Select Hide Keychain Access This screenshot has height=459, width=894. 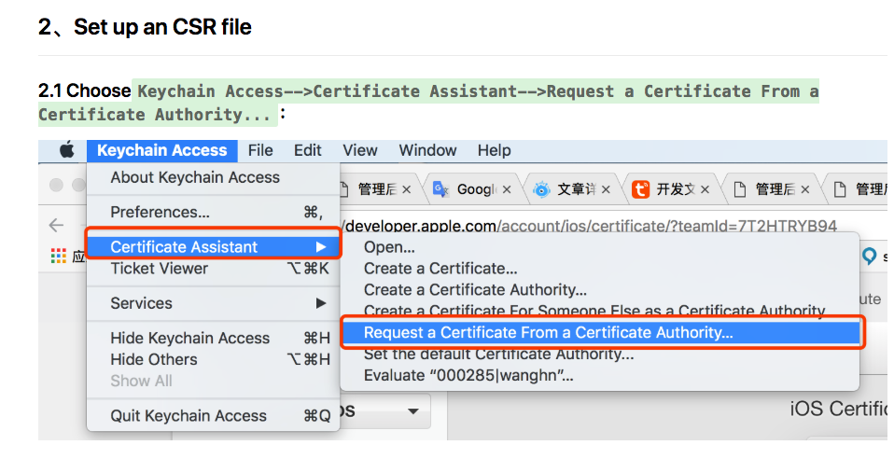(x=214, y=338)
